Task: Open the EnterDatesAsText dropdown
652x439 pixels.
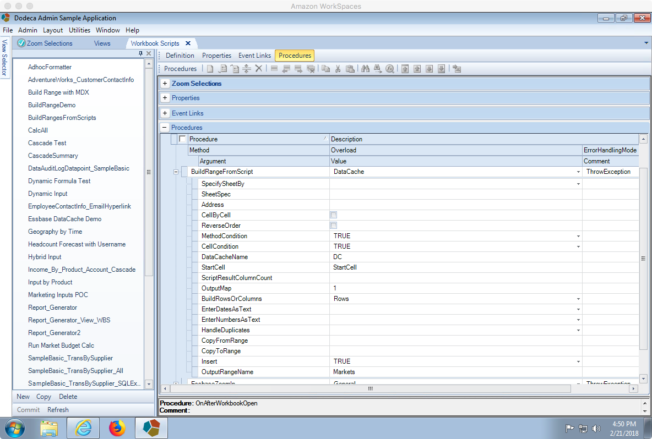Action: [x=578, y=309]
